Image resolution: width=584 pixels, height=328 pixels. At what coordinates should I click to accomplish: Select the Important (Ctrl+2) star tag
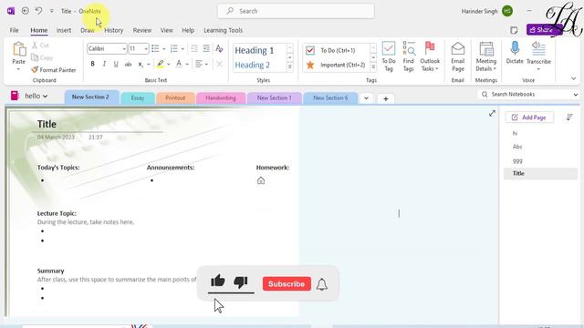(x=337, y=65)
